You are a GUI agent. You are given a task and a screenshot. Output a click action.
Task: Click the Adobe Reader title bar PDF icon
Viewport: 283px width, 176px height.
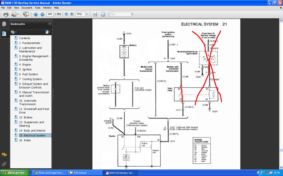pos(2,3)
